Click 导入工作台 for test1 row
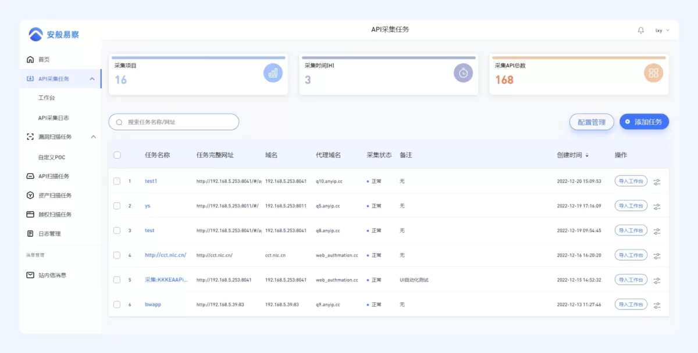This screenshot has height=353, width=698. [631, 181]
